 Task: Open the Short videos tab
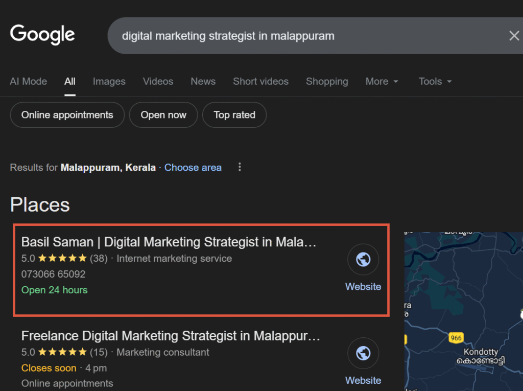point(260,82)
